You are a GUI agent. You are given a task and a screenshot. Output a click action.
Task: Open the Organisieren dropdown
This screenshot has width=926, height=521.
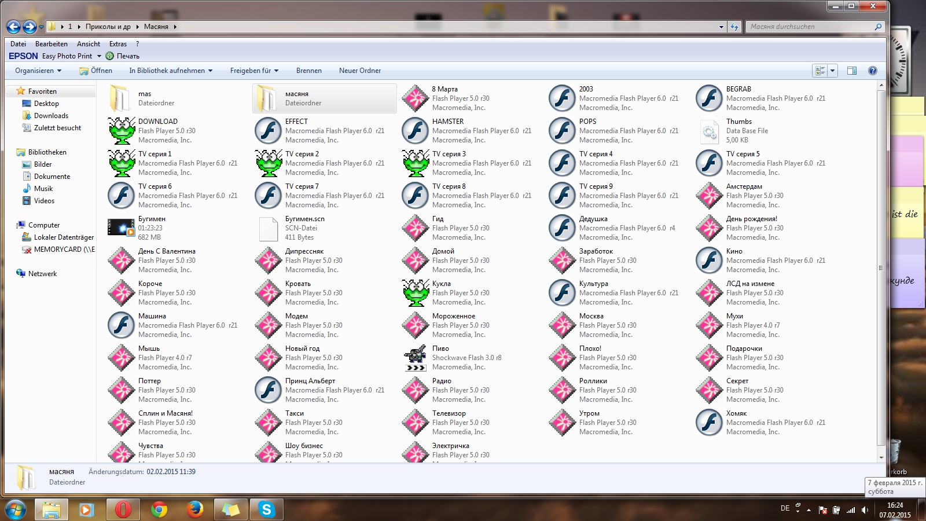tap(38, 71)
